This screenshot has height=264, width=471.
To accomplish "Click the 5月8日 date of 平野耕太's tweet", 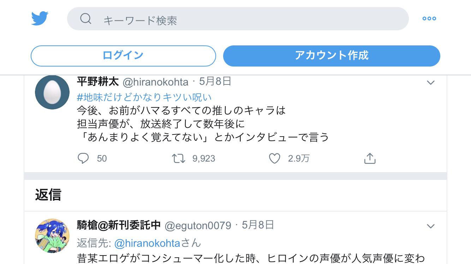I will [215, 82].
